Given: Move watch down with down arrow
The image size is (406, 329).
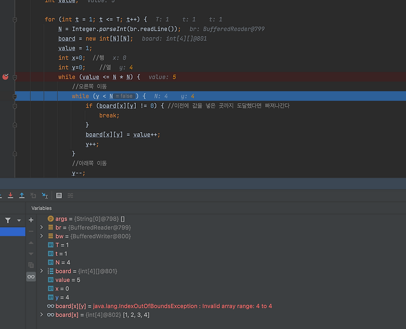Looking at the screenshot, I should coord(31,254).
